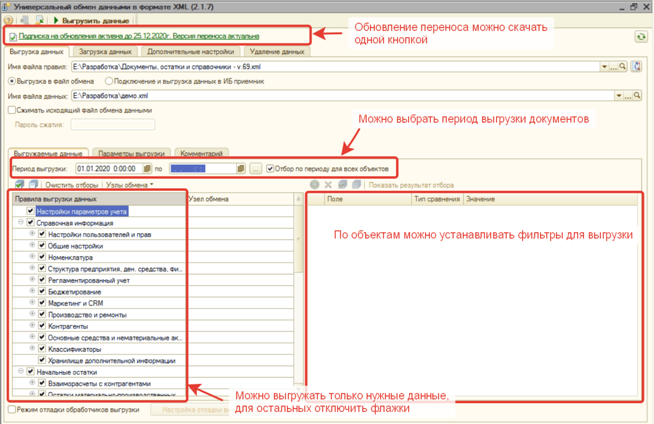This screenshot has width=654, height=424.
Task: Open the 'Узлы обмена' dropdown menu
Action: click(130, 185)
